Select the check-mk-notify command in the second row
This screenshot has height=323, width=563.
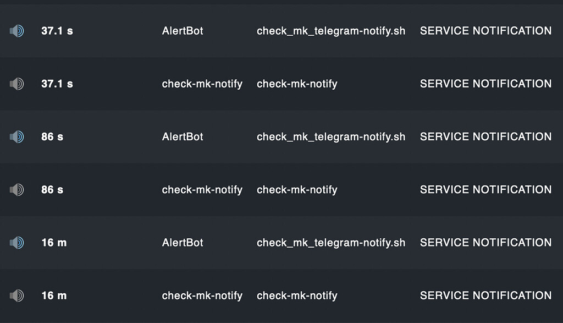click(x=297, y=84)
